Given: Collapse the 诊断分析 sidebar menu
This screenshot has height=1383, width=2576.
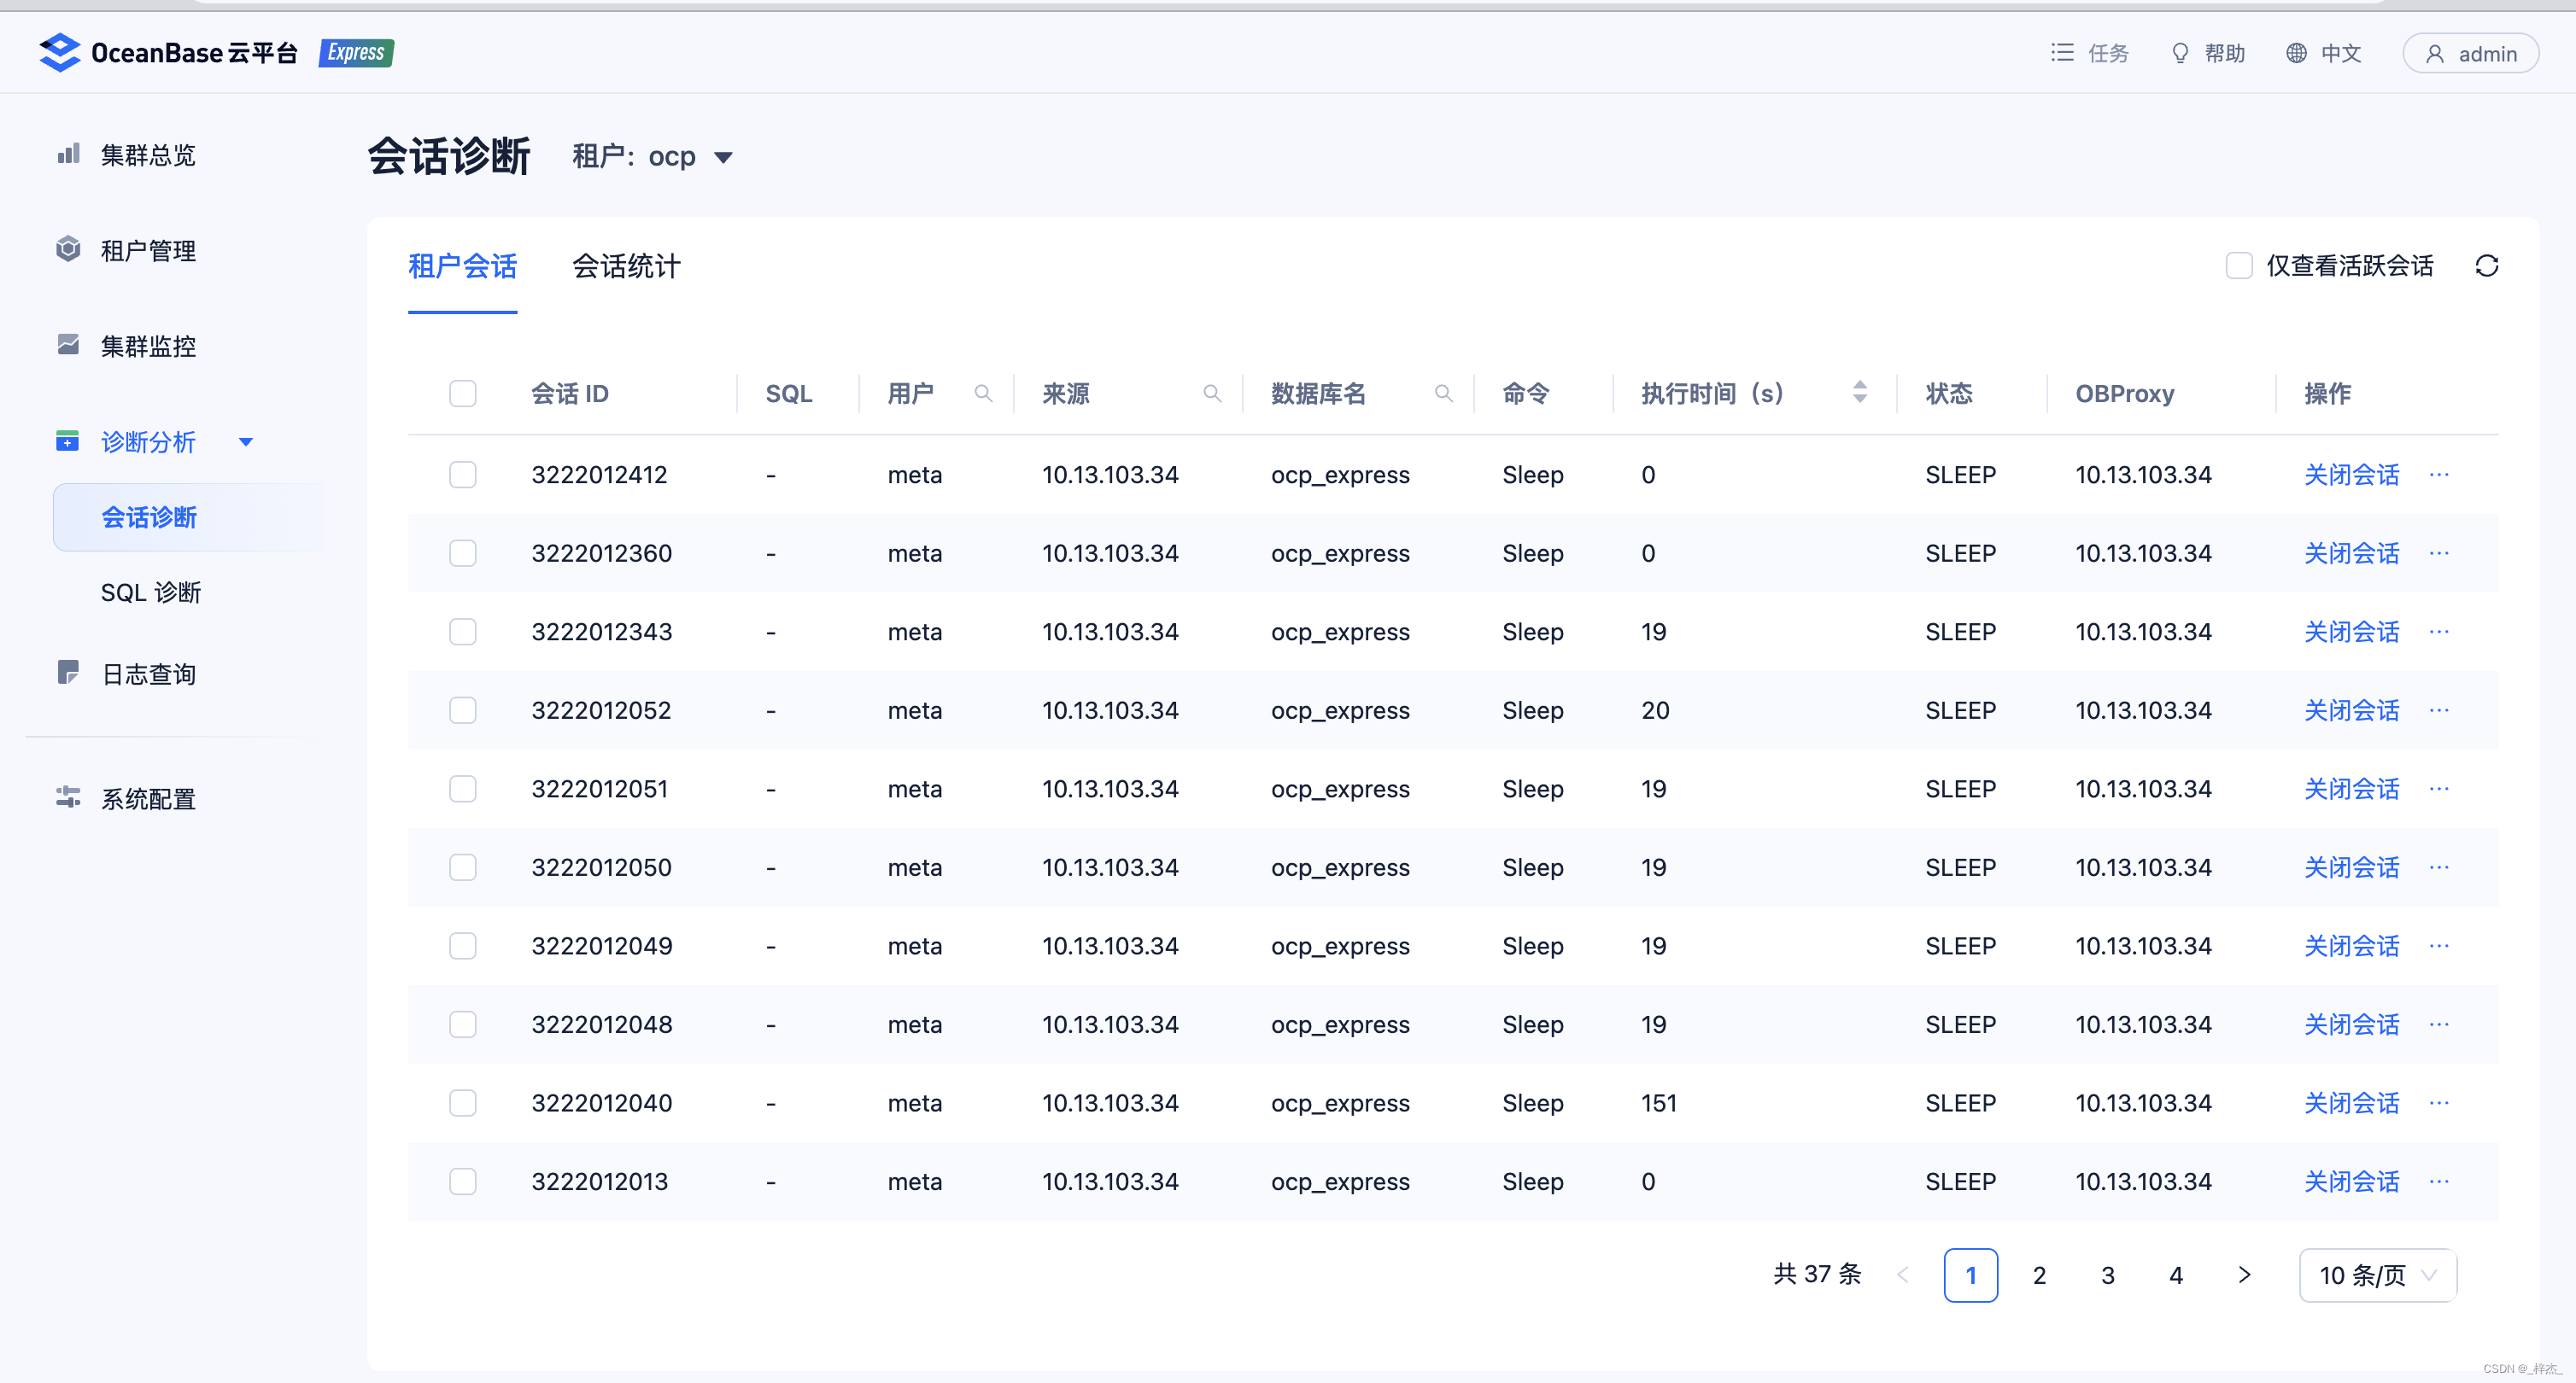Looking at the screenshot, I should click(x=246, y=441).
